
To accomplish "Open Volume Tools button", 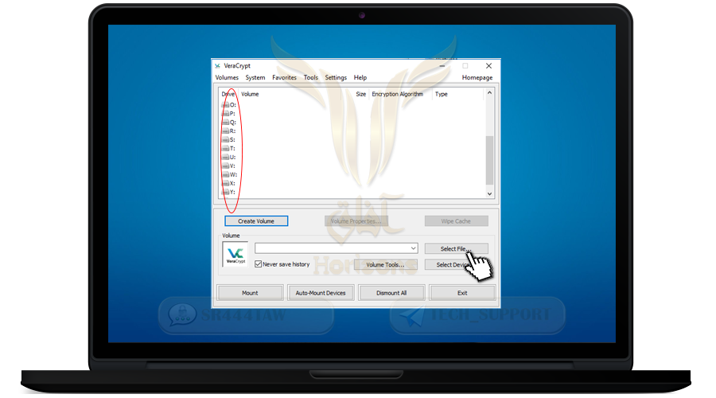I will (385, 264).
